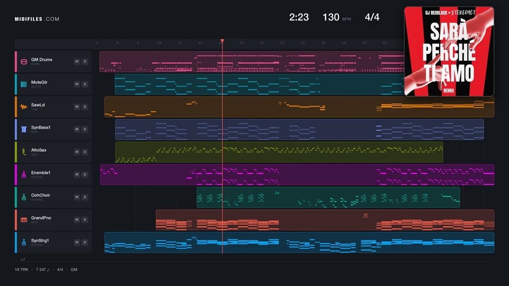This screenshot has height=286, width=509.
Task: Solo the SynBass1 track
Action: tap(84, 129)
